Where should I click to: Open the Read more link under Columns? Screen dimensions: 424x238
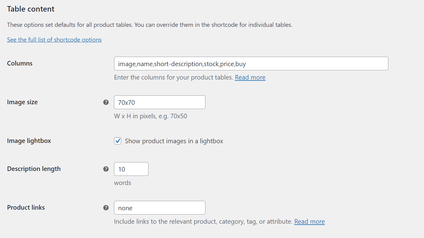250,77
